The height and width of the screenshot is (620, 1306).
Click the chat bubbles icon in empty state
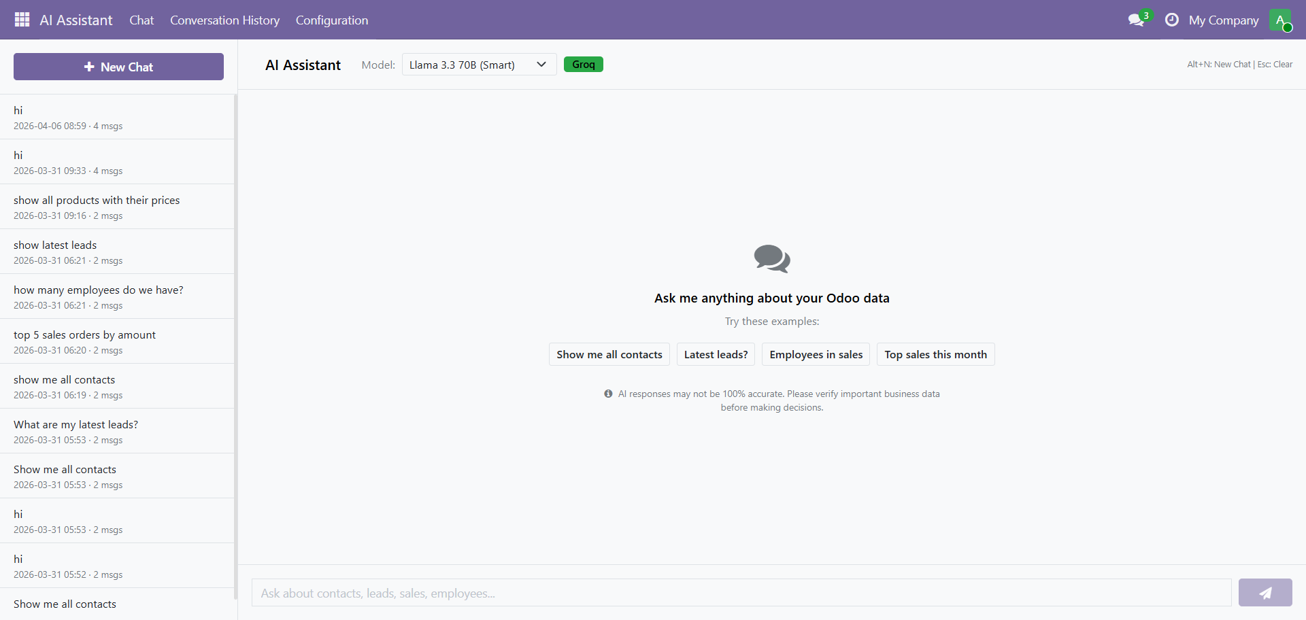click(x=771, y=259)
